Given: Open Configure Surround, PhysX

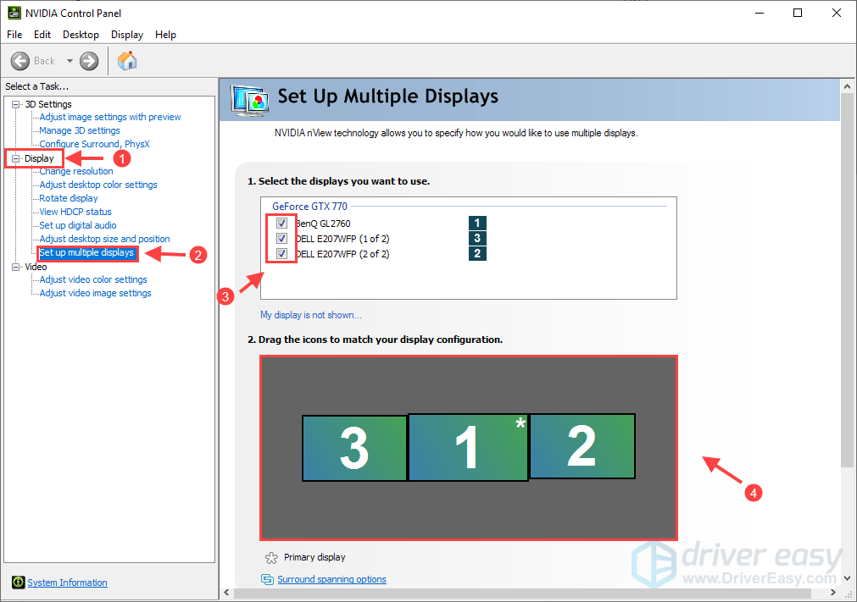Looking at the screenshot, I should pyautogui.click(x=94, y=144).
